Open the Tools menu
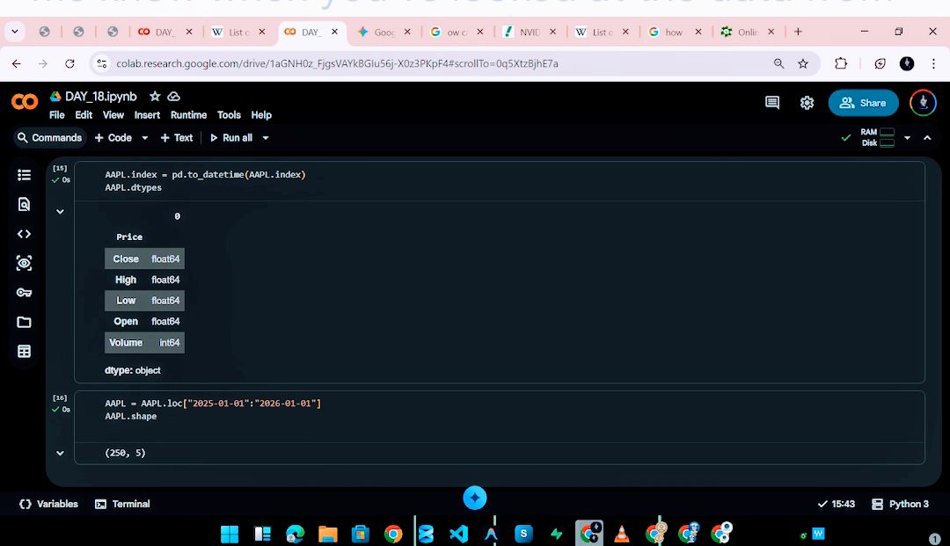This screenshot has height=546, width=950. coord(229,115)
